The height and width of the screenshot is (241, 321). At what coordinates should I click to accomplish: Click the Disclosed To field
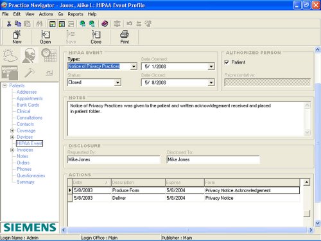213,159
